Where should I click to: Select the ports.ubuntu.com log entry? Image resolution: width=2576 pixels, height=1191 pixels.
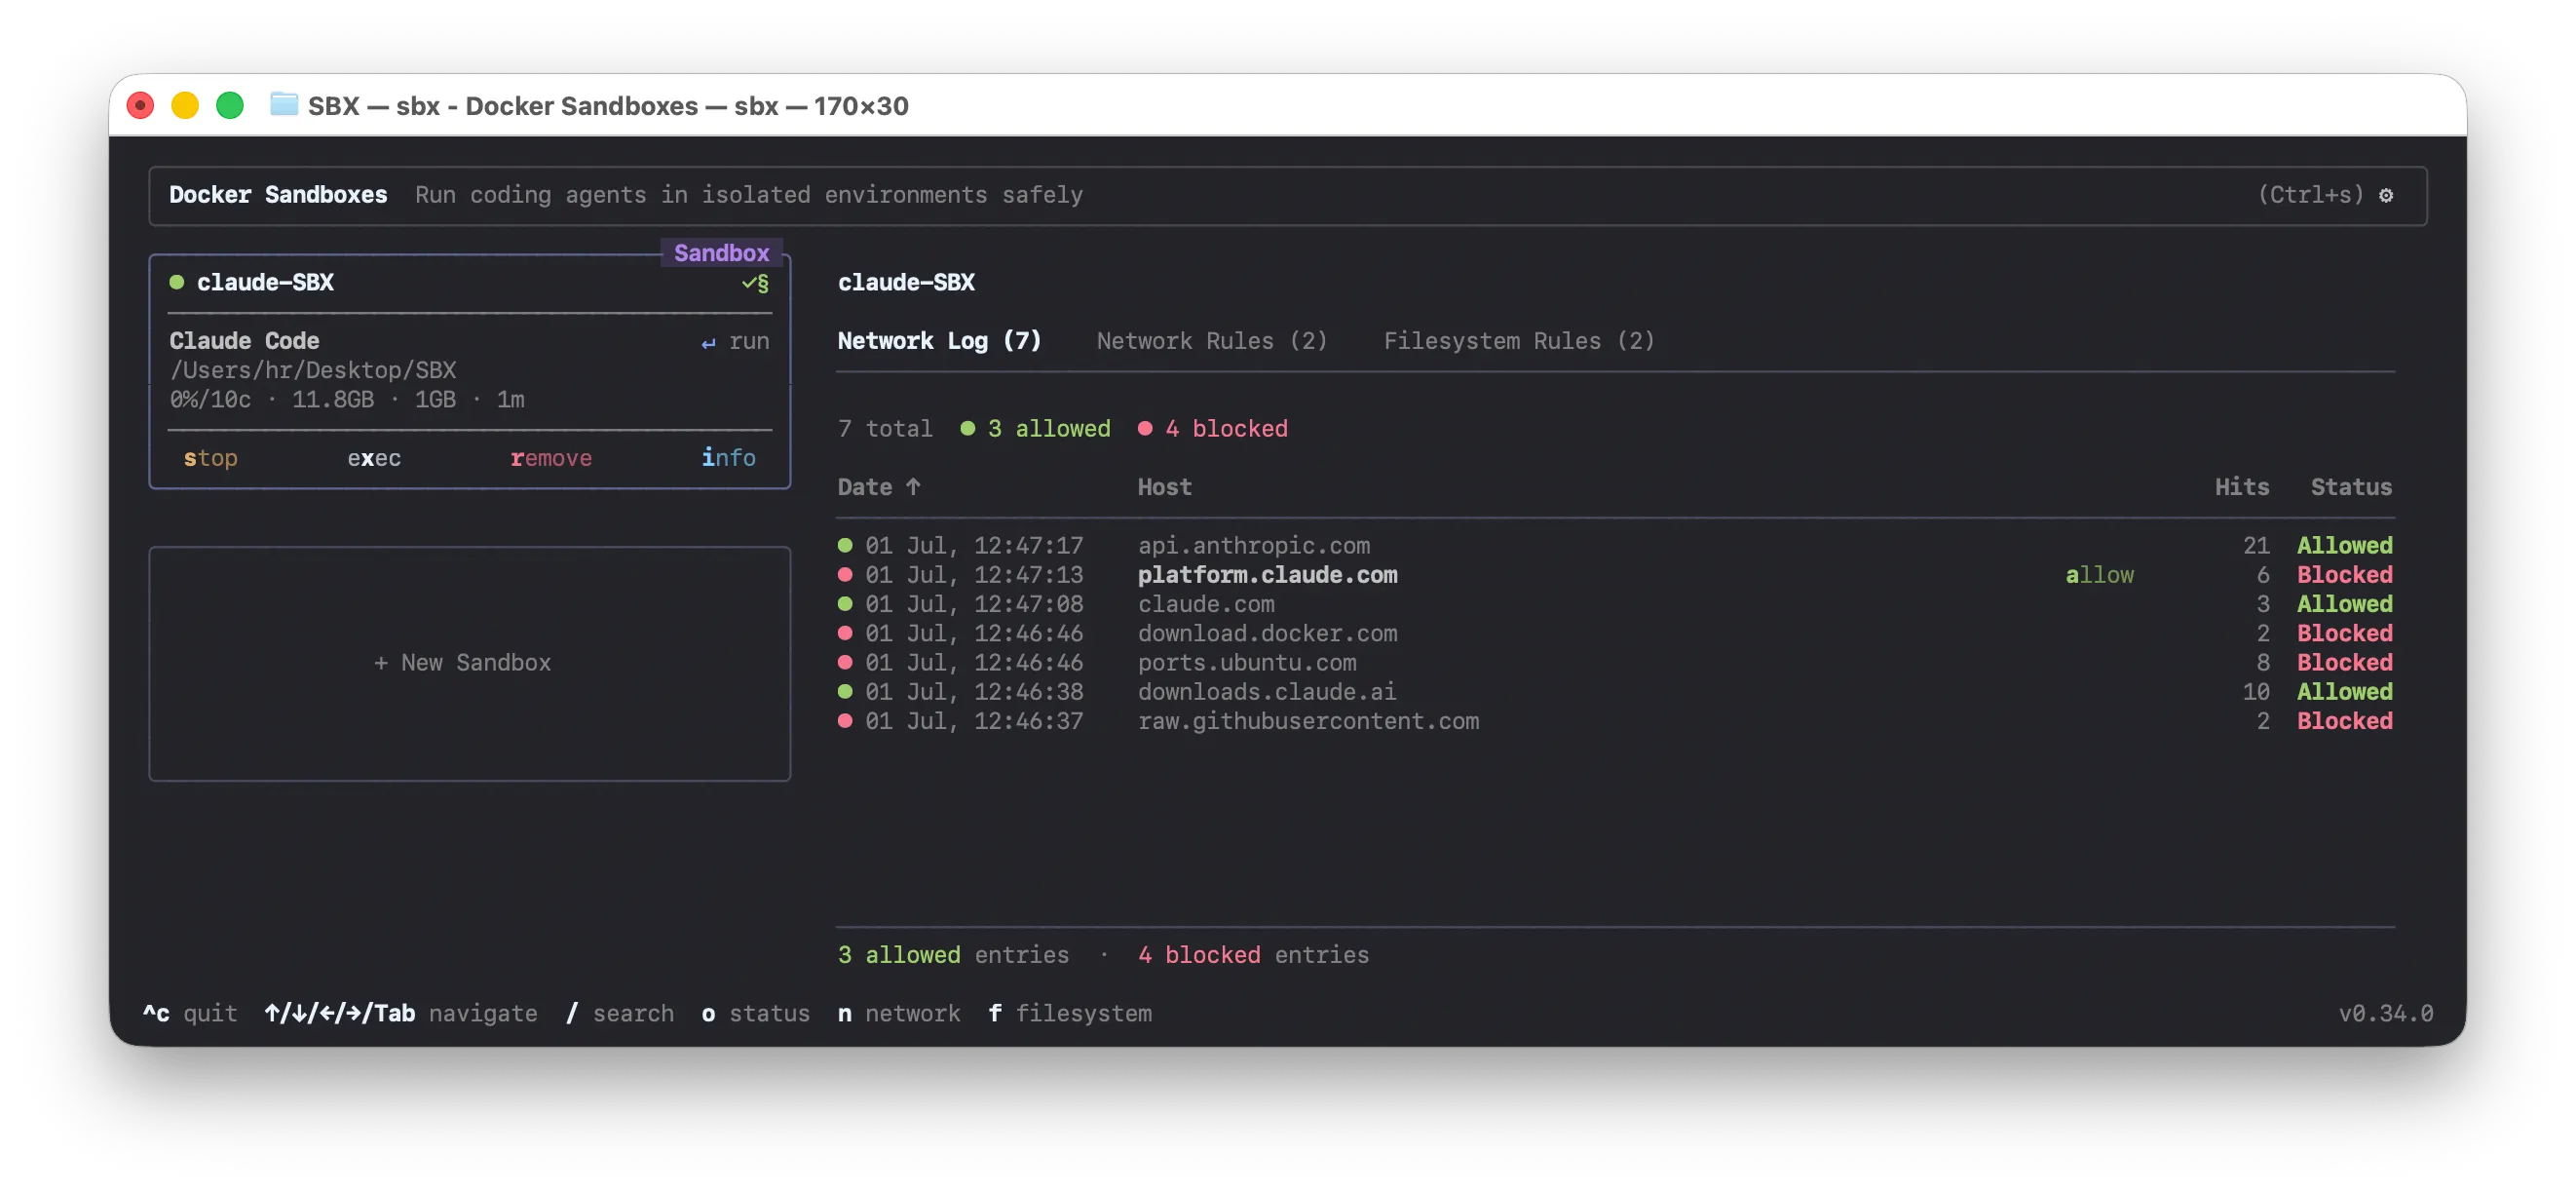pos(1615,663)
